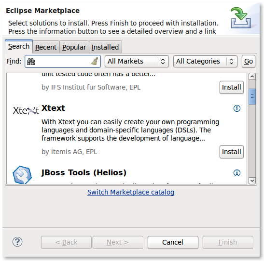Select the Xtext title text
The width and height of the screenshot is (264, 261).
point(53,108)
